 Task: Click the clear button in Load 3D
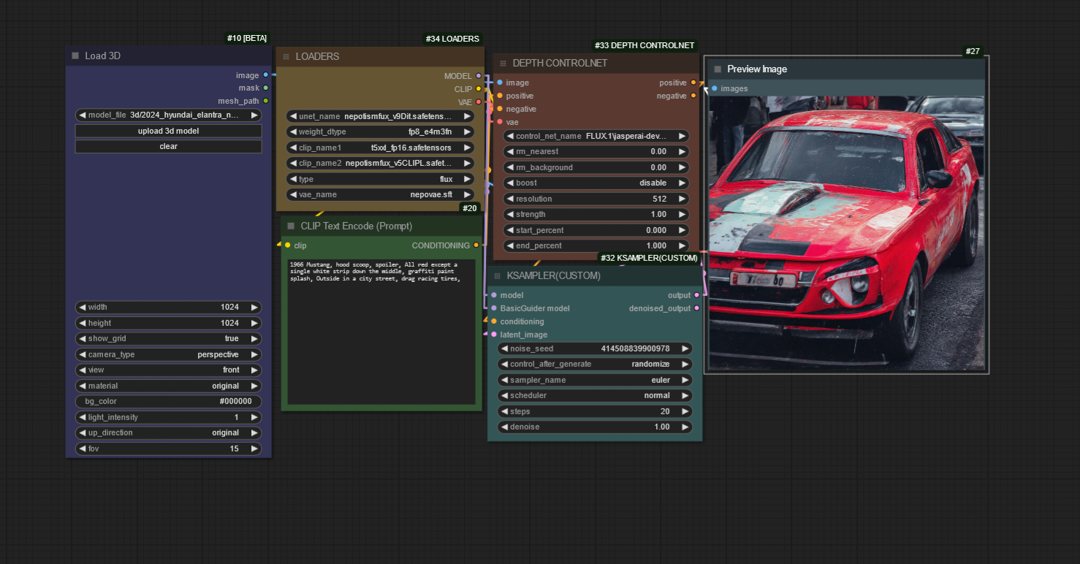168,146
